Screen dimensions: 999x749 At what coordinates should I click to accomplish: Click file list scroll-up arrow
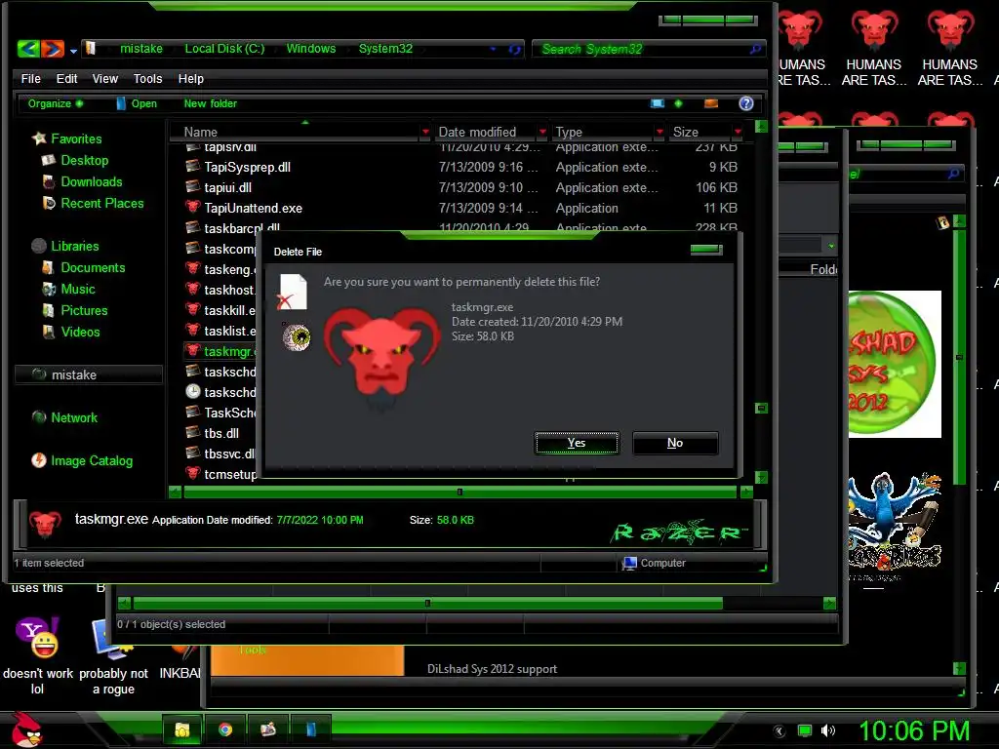point(761,126)
